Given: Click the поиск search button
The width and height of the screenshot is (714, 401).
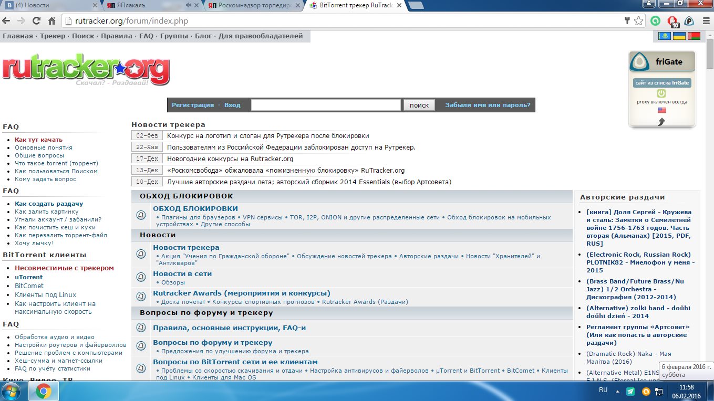Looking at the screenshot, I should point(419,105).
